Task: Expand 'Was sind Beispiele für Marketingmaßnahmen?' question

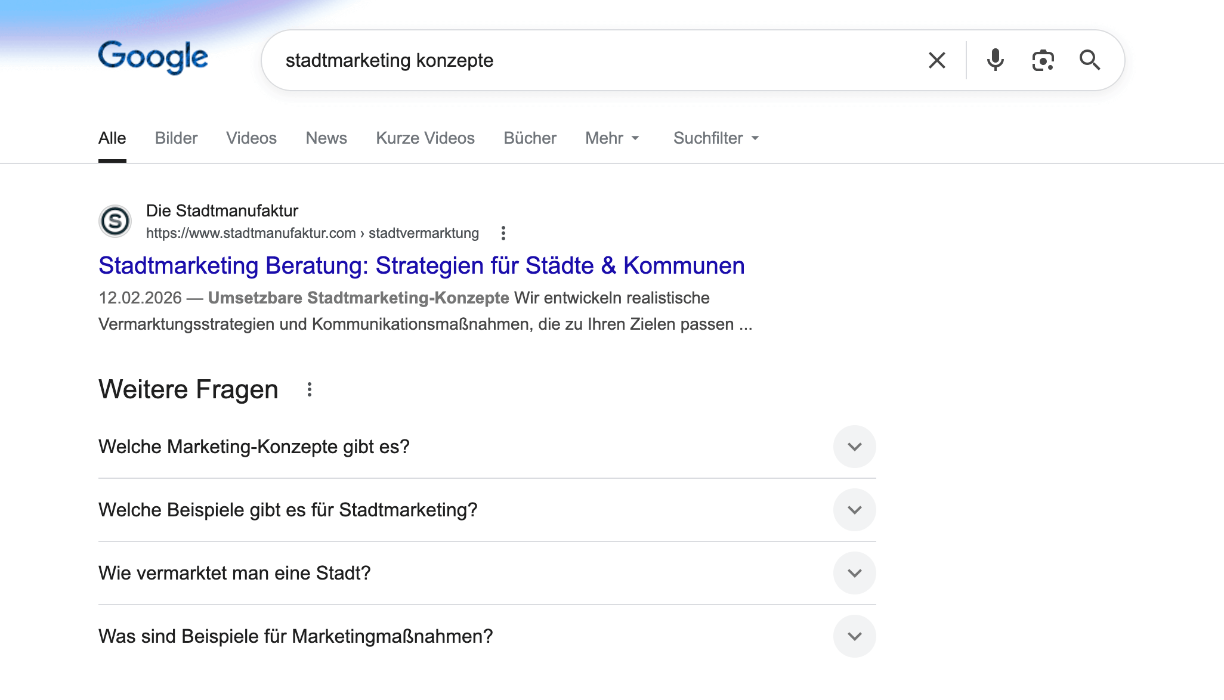Action: [x=854, y=636]
